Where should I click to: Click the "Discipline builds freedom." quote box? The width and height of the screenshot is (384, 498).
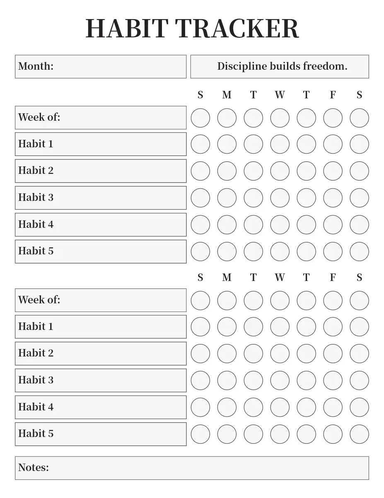pyautogui.click(x=280, y=66)
